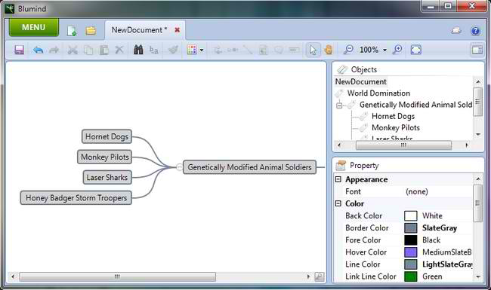Click the printer icon next to help
Viewport: 491px width, 290px height.
tap(456, 31)
